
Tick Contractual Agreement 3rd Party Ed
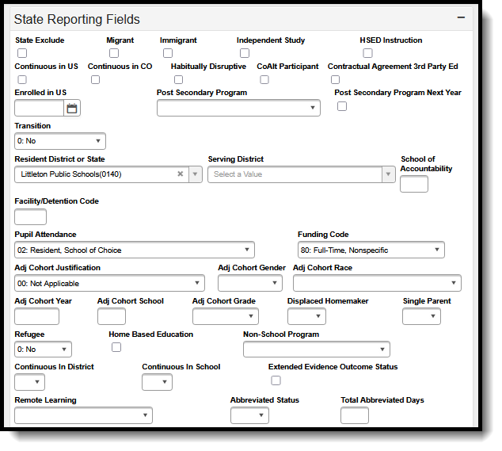pyautogui.click(x=335, y=79)
